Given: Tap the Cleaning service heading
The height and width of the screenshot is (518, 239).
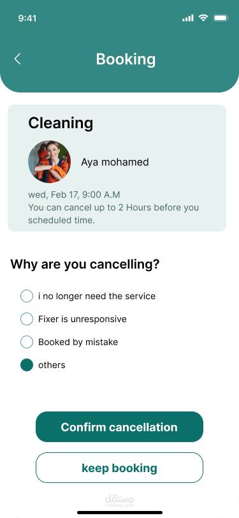Looking at the screenshot, I should click(61, 123).
